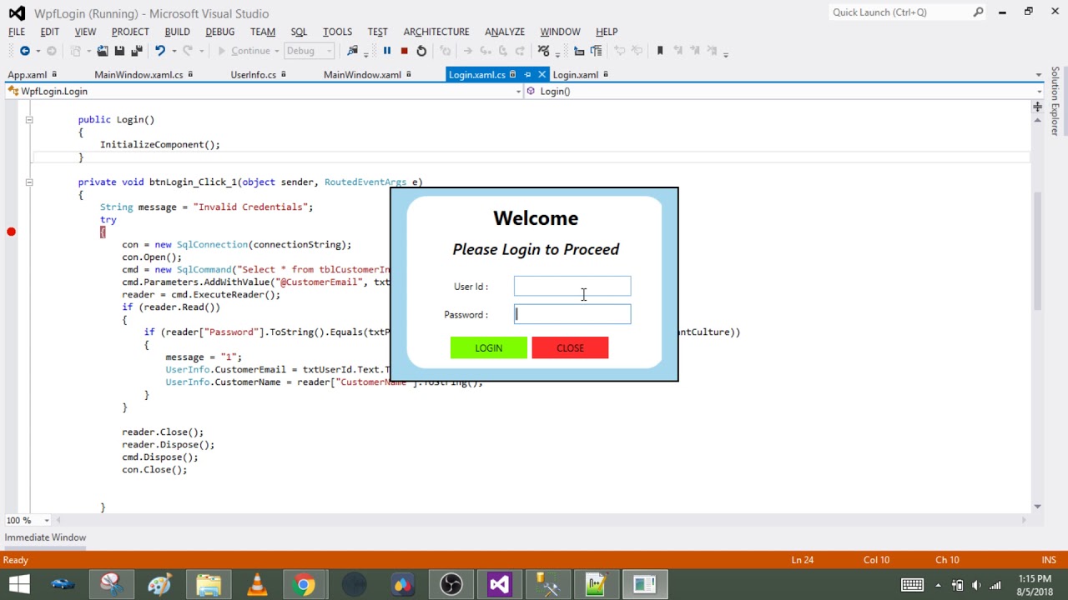Viewport: 1068px width, 600px height.
Task: Restart the debug session icon
Action: (x=421, y=51)
